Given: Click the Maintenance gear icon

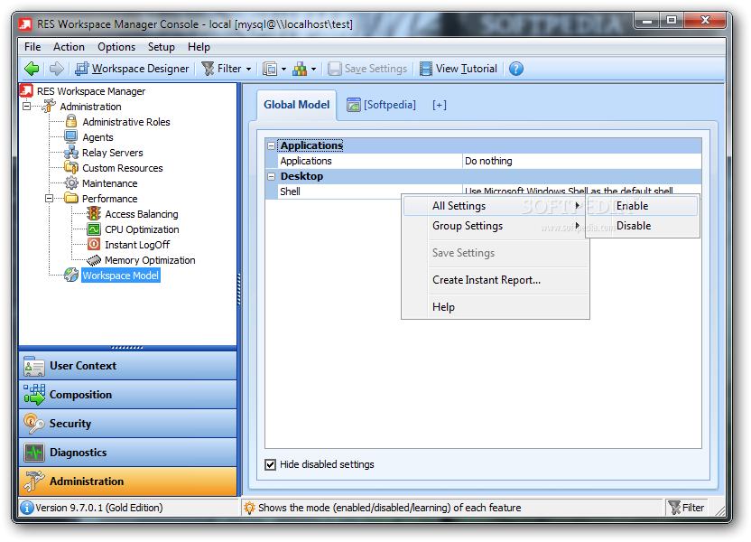Looking at the screenshot, I should 71,183.
